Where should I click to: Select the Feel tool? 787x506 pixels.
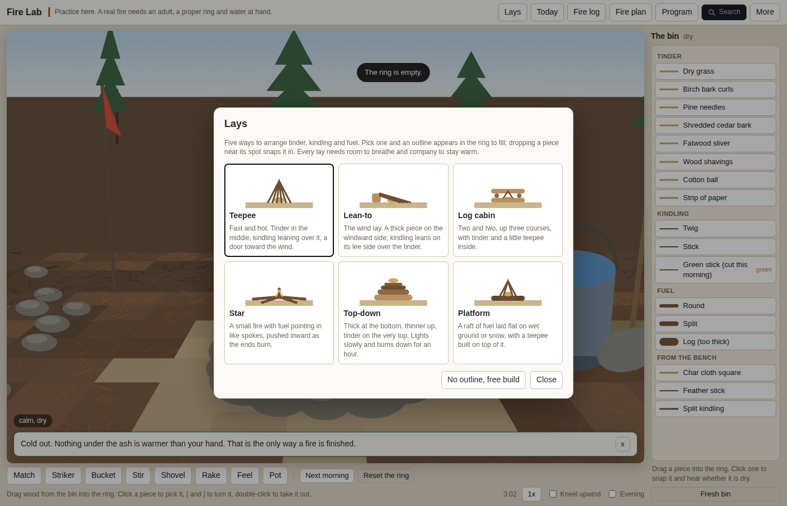245,476
